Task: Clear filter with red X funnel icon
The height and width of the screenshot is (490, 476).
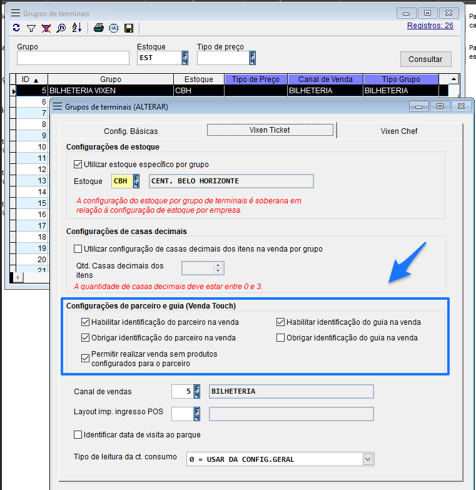Action: click(46, 28)
